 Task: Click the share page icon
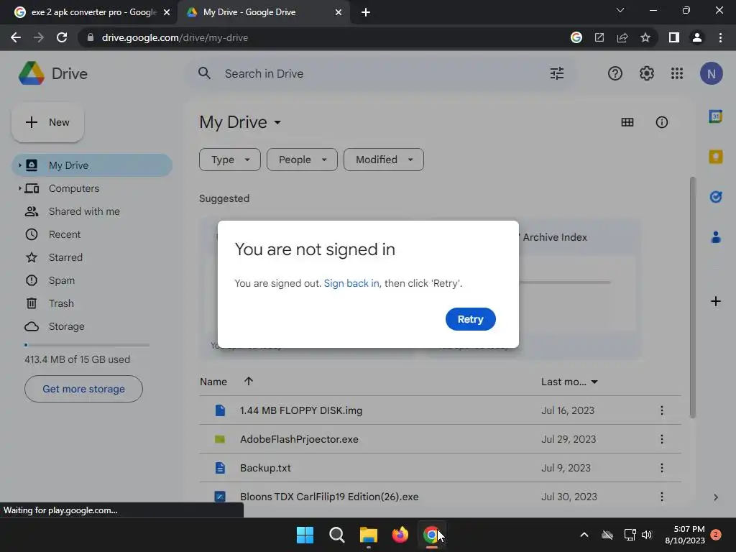coord(622,37)
